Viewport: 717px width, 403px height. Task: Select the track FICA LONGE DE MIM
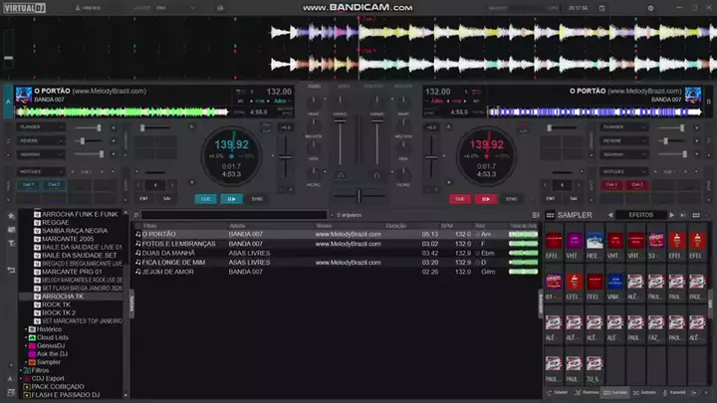coord(173,262)
